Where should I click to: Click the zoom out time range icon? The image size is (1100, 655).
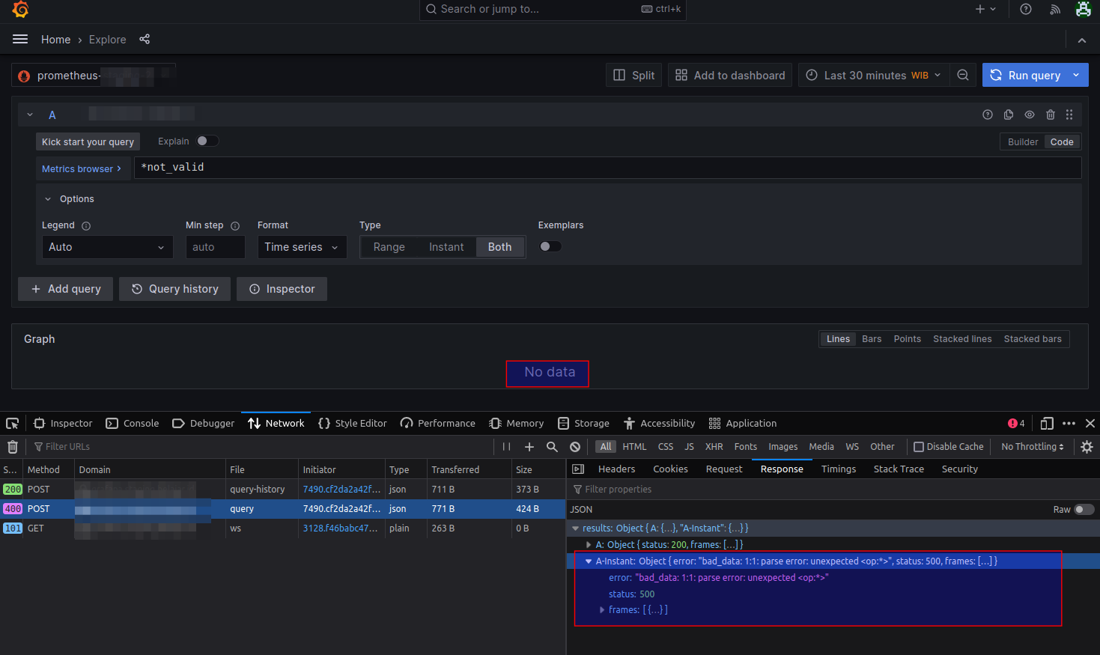(963, 75)
